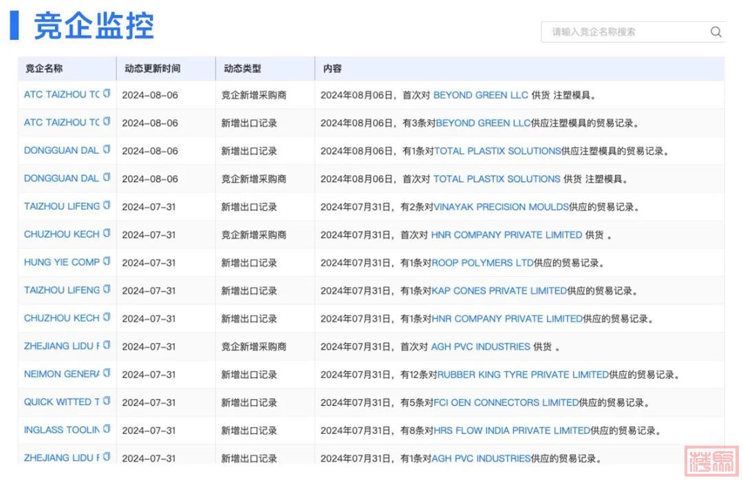This screenshot has height=480, width=743.
Task: Copy icon beside QUICK WITTED T
Action: click(107, 400)
